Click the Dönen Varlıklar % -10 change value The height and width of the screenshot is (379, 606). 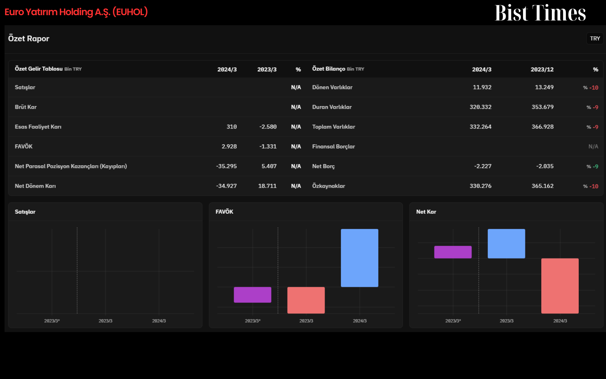coord(590,88)
